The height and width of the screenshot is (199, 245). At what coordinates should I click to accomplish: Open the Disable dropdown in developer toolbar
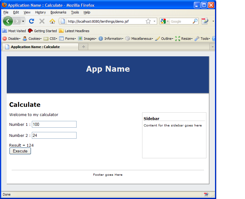(x=14, y=39)
